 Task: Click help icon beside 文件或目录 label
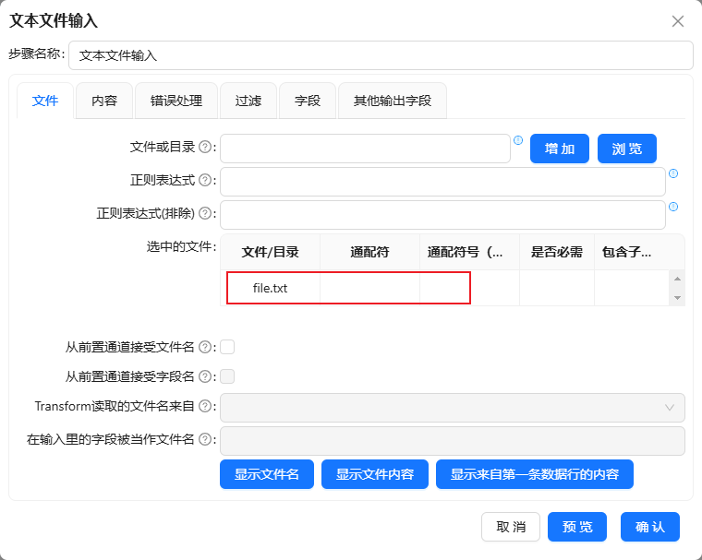tap(205, 148)
